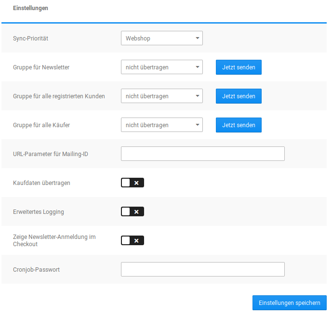332x316 pixels.
Task: Open the Sync-Priorität dropdown showing Webshop
Action: pos(161,38)
